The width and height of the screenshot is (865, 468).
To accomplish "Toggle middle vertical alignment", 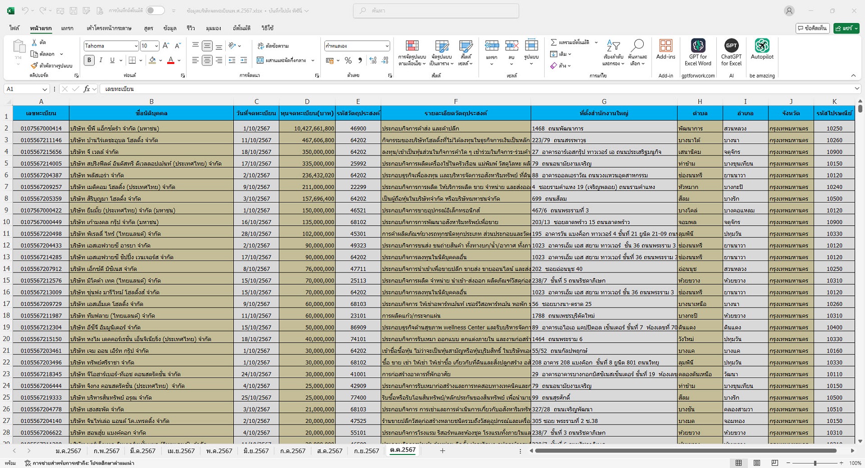I will (x=207, y=46).
